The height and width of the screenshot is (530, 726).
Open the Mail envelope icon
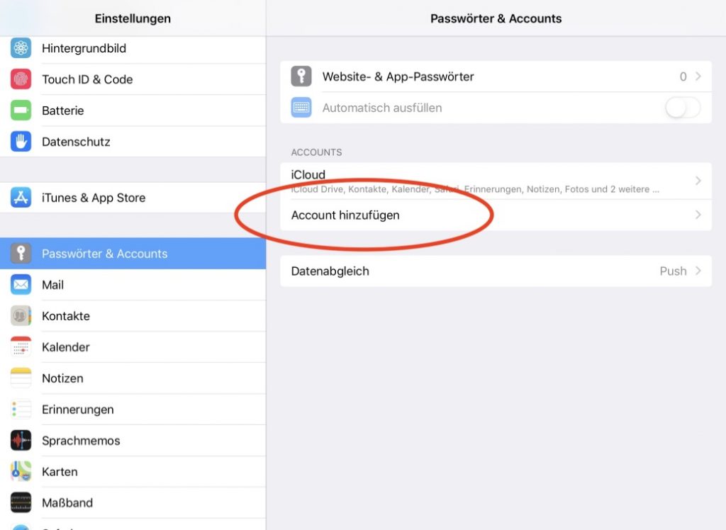[x=21, y=285]
